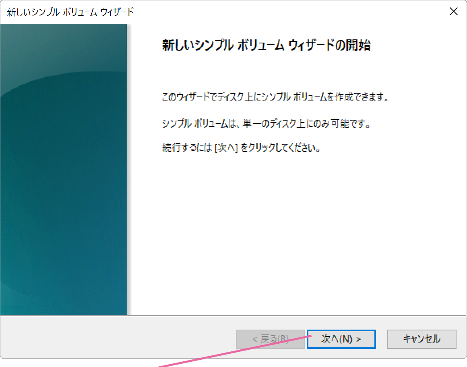Click the キャンセル button
Image resolution: width=467 pixels, height=367 pixels.
pyautogui.click(x=422, y=339)
